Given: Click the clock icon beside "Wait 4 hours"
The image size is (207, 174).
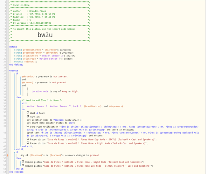Looking at the screenshot, I should coord(28,113).
